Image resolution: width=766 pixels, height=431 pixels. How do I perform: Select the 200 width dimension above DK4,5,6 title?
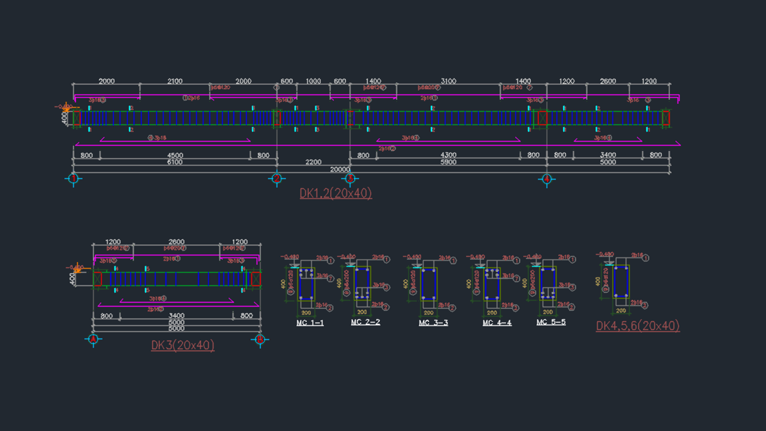[x=621, y=311]
